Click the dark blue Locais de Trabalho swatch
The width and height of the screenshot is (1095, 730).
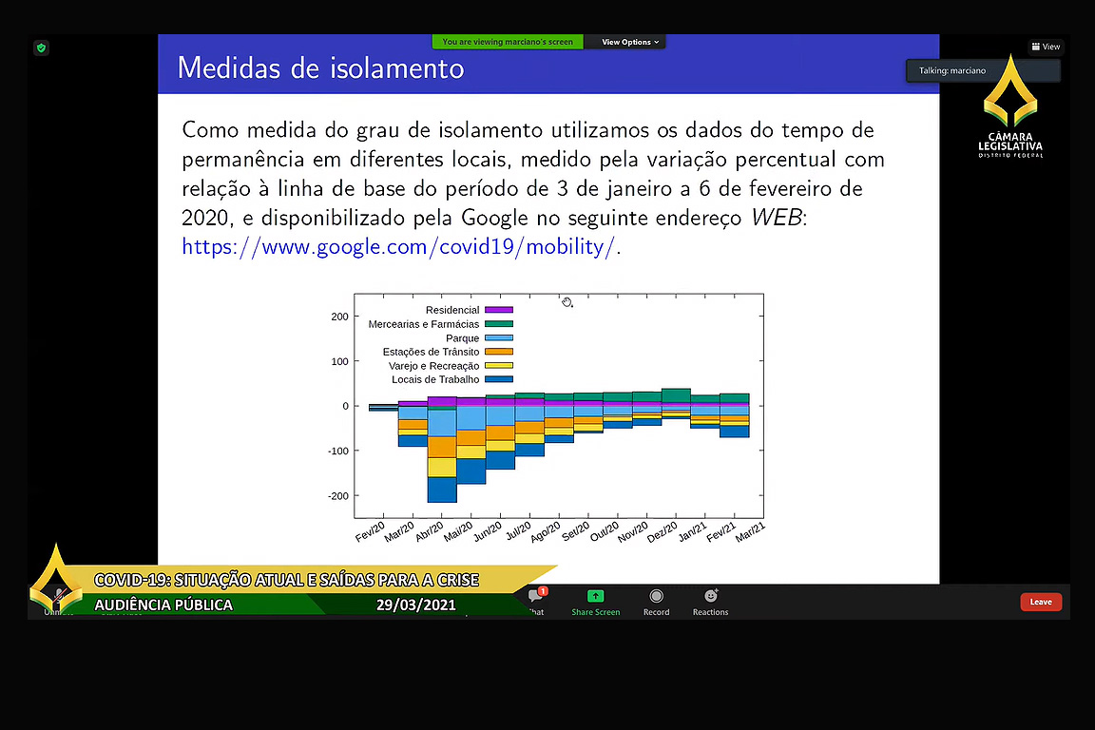pos(499,379)
